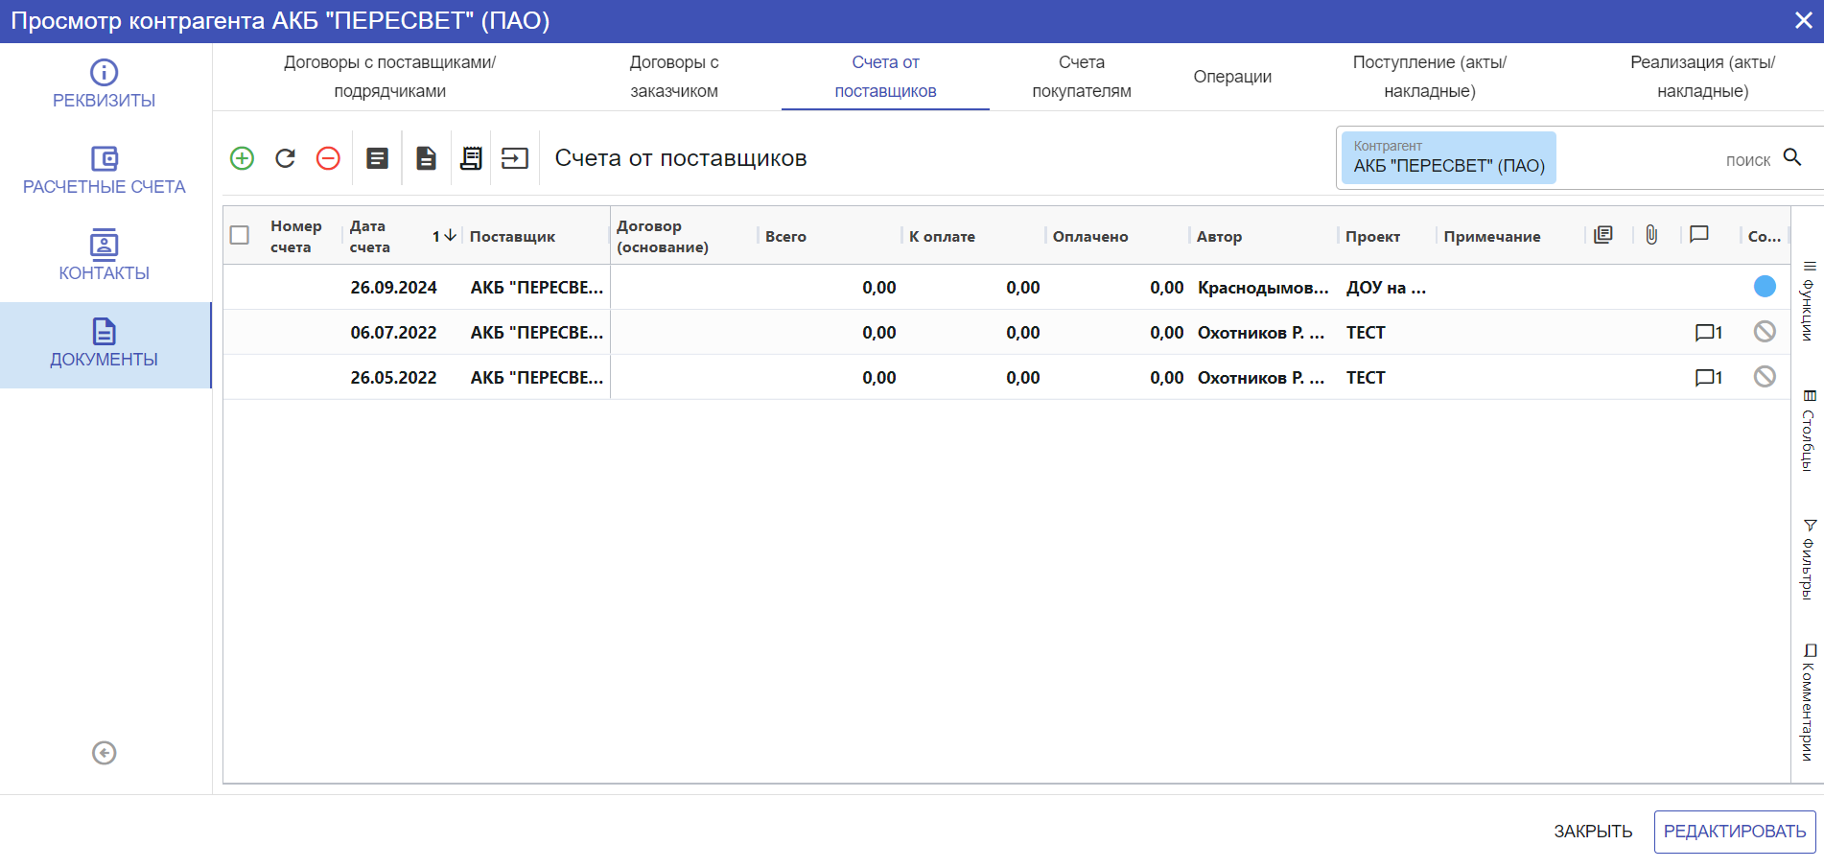Click the blocked status icon for 06.07.2022
The image size is (1824, 868).
tap(1765, 332)
